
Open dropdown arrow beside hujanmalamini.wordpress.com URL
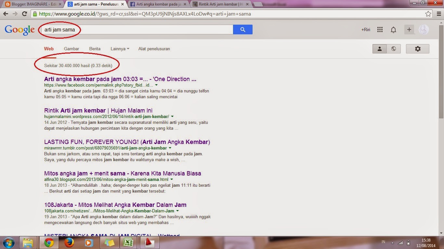click(172, 116)
